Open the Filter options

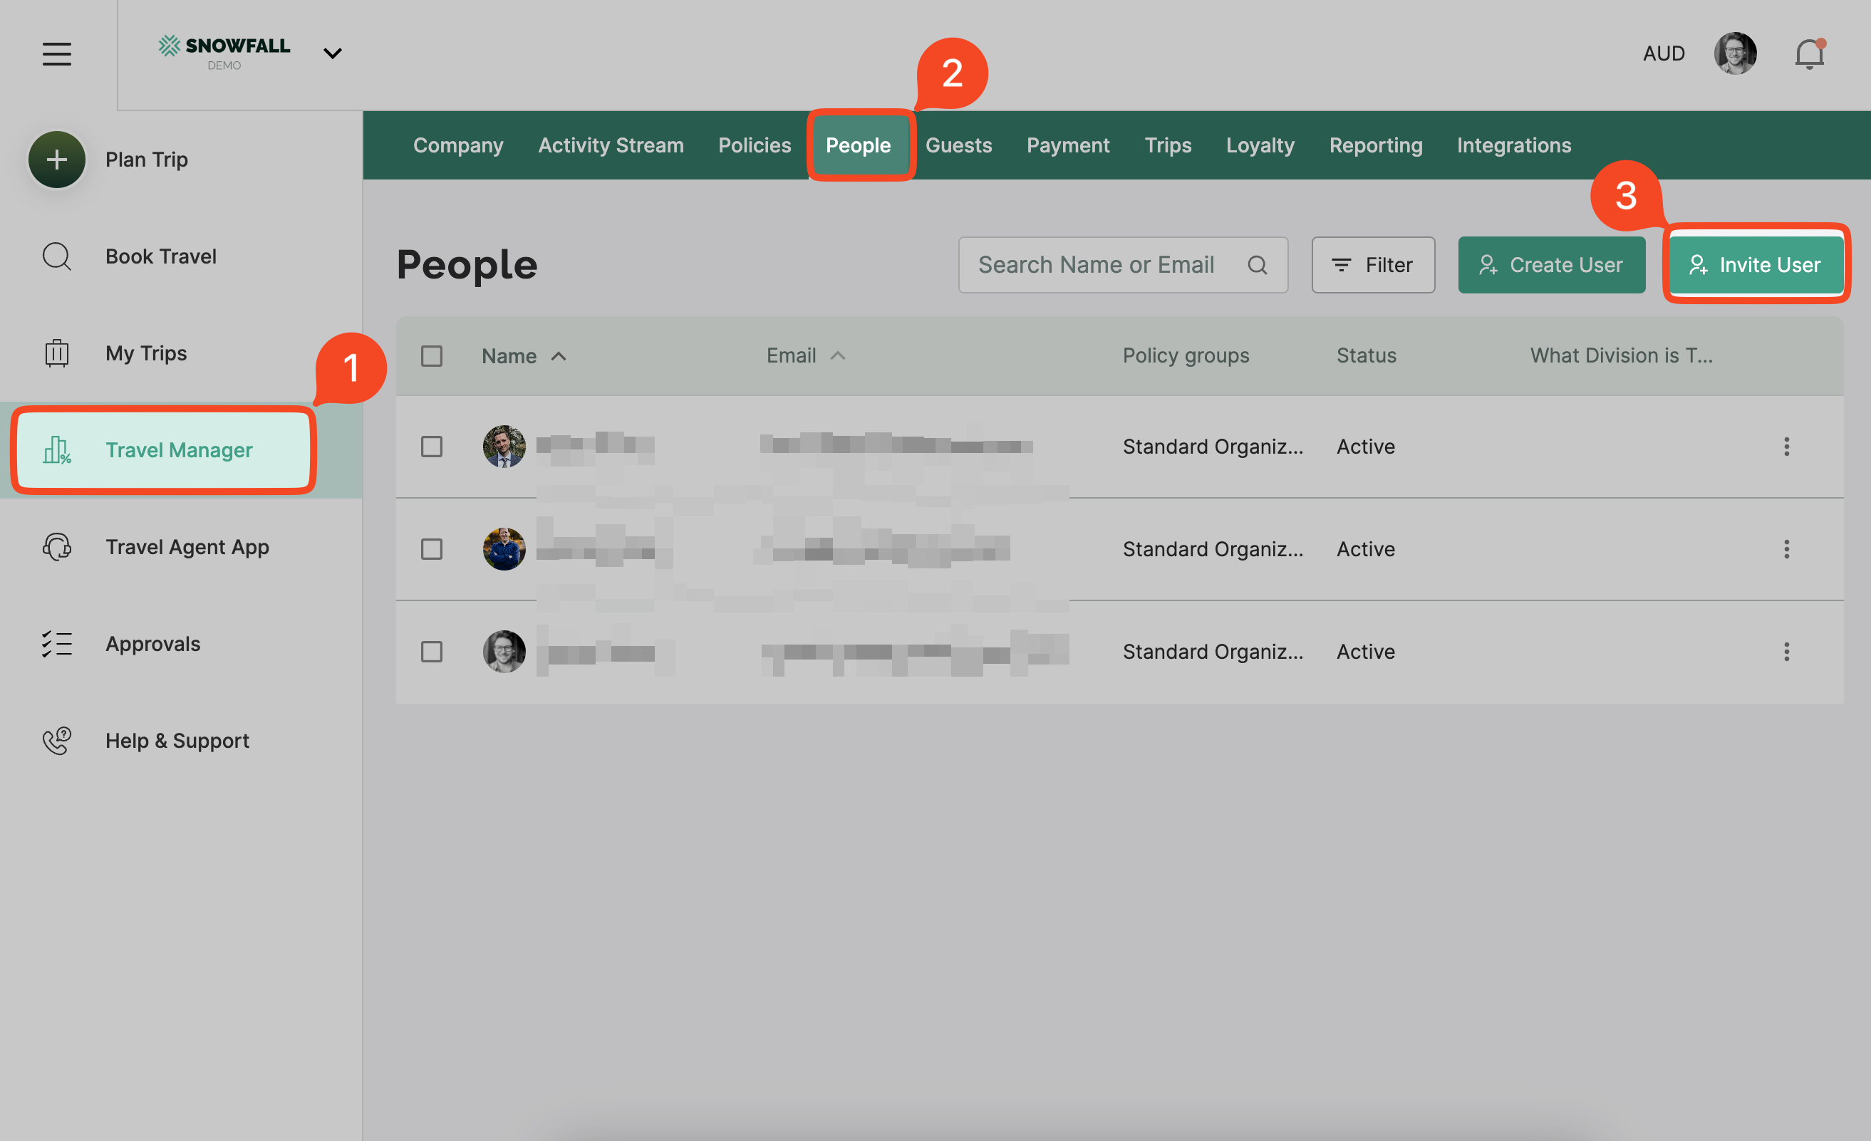coord(1373,265)
